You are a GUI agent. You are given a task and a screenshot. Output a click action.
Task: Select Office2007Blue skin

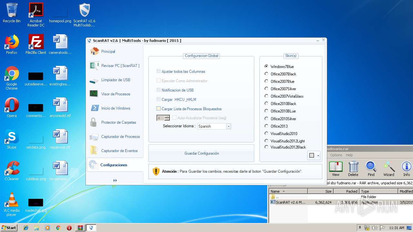coord(266,81)
